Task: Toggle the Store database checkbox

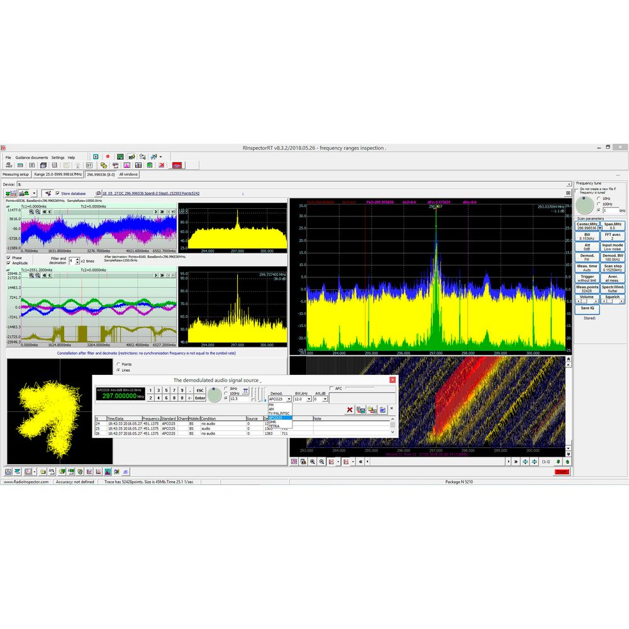Action: [x=57, y=193]
